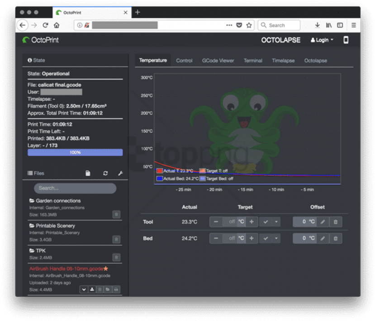Click the Bed target temperature field
The height and width of the screenshot is (321, 375).
click(x=230, y=238)
